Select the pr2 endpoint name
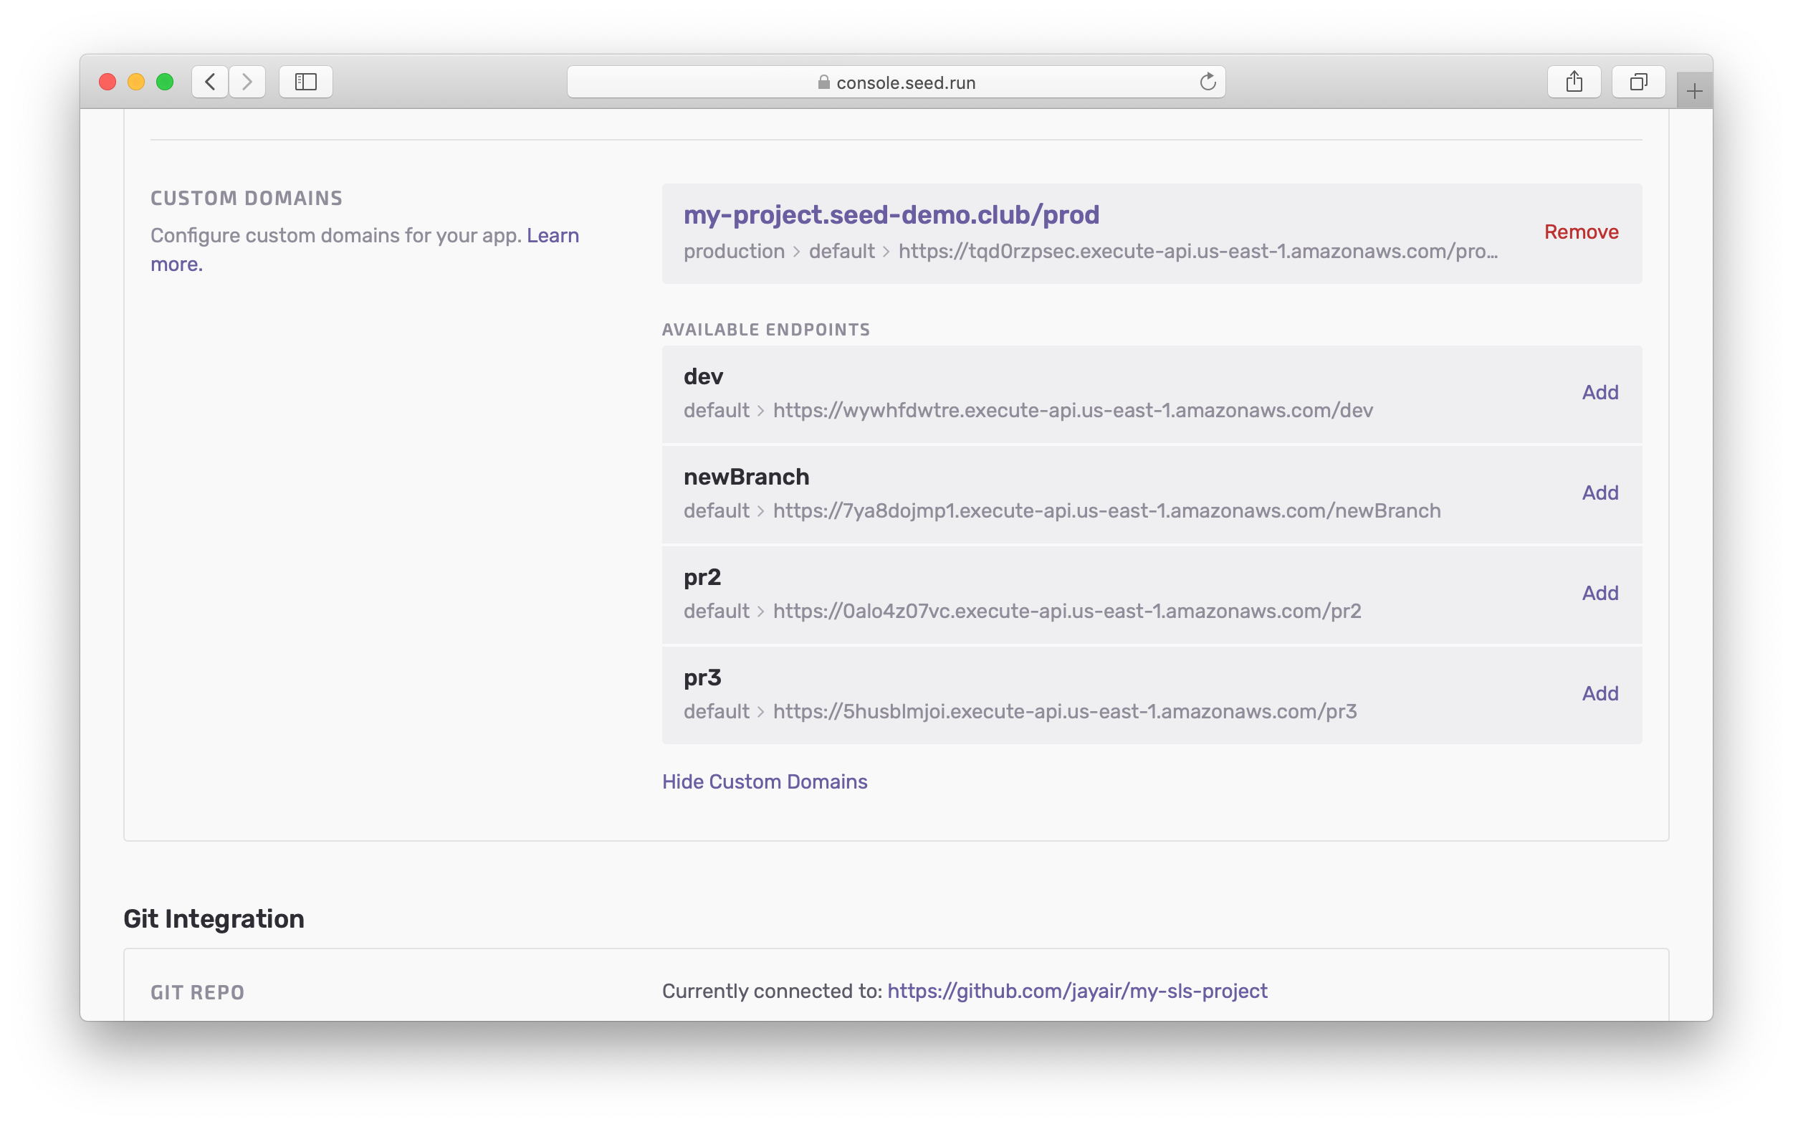Image resolution: width=1793 pixels, height=1127 pixels. coord(702,577)
